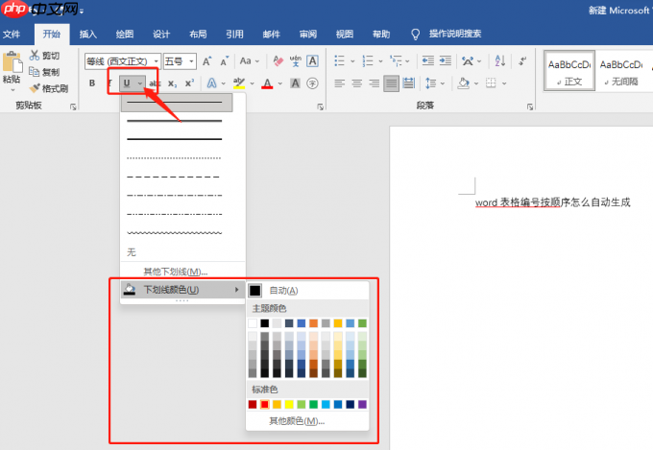Switch to the 插入 tab
This screenshot has width=653, height=450.
click(88, 35)
